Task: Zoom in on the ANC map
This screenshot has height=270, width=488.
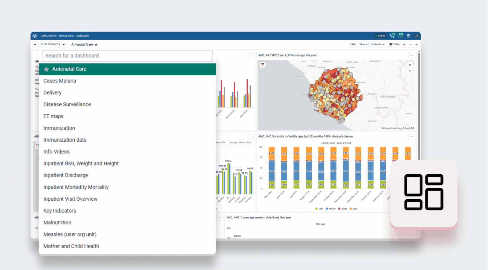Action: click(410, 65)
